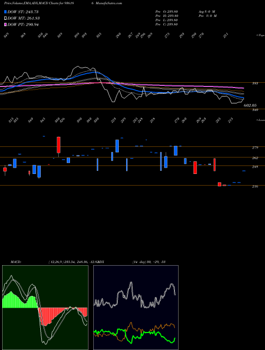Screen dimensions: 265x350
Task: Click the 216 candlestick axis label
Action: coord(255,186)
